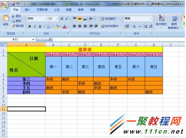Viewport: 186px width, 138px height.
Task: Select the name cell 张三
Action: coord(26,79)
